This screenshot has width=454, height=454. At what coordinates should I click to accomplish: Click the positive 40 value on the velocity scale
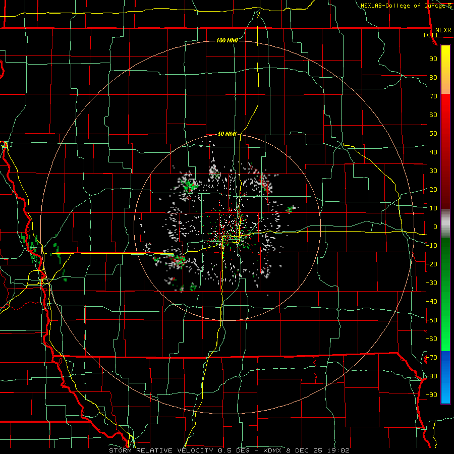pyautogui.click(x=433, y=152)
